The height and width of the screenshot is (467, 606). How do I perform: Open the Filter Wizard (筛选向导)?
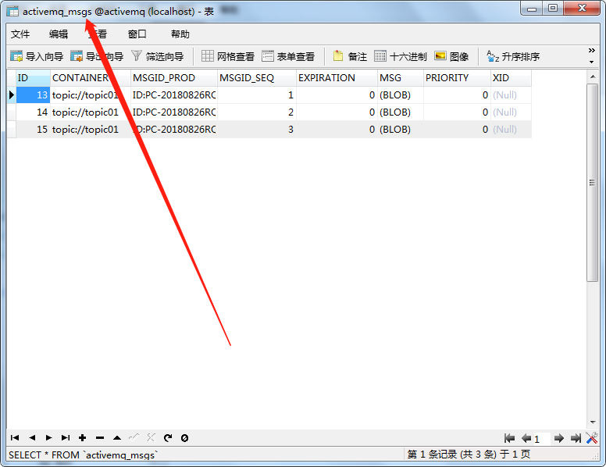157,56
